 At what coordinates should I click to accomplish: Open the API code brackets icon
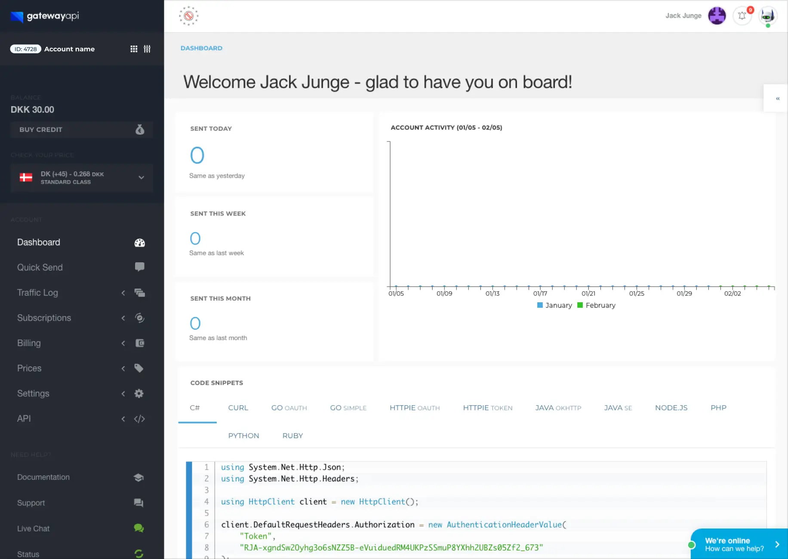pos(139,419)
